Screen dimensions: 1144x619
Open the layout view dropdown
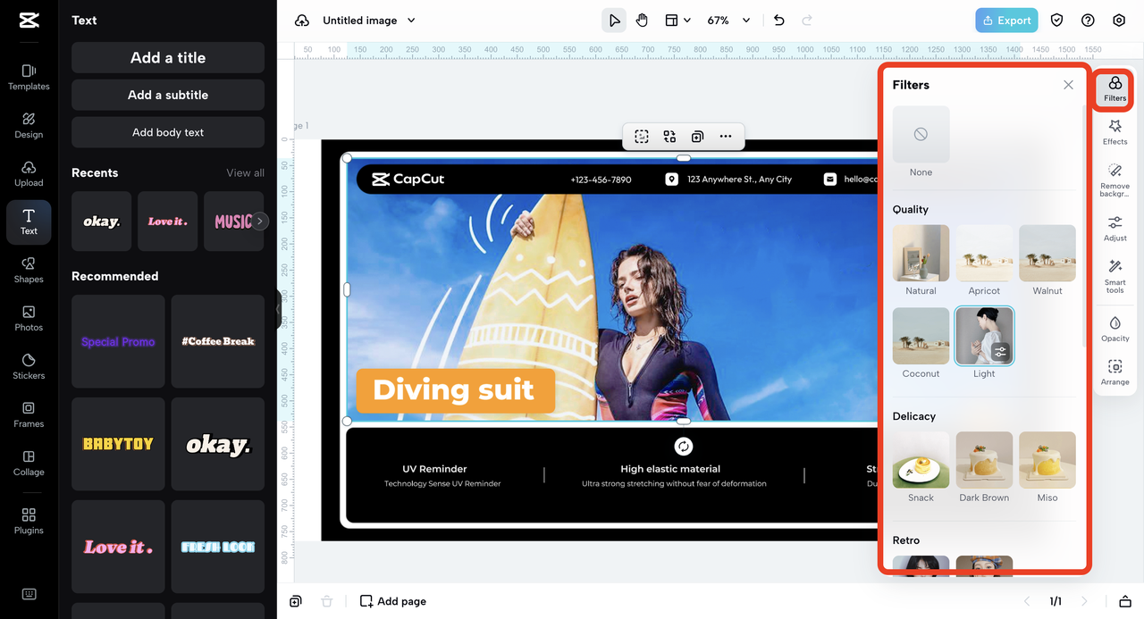point(677,21)
